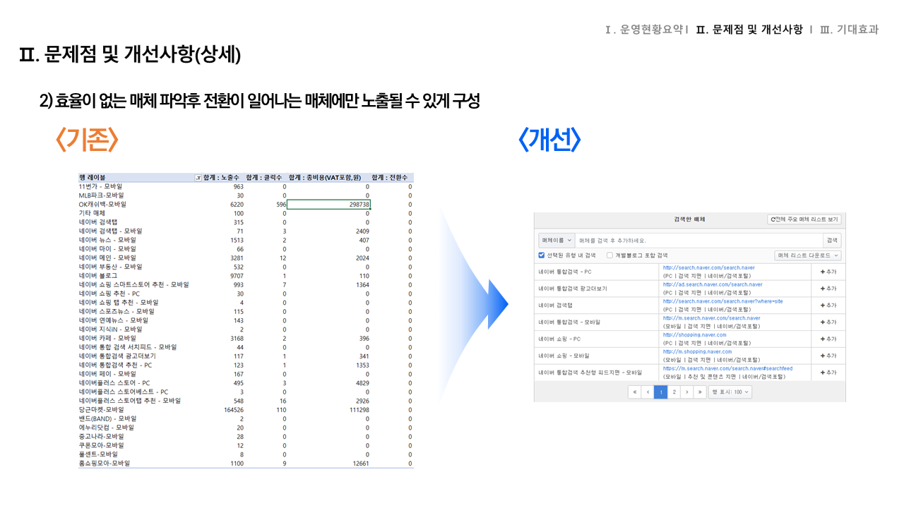Viewport: 904px width, 508px height.
Task: Open the m.shopping.naver.com link
Action: pos(697,351)
